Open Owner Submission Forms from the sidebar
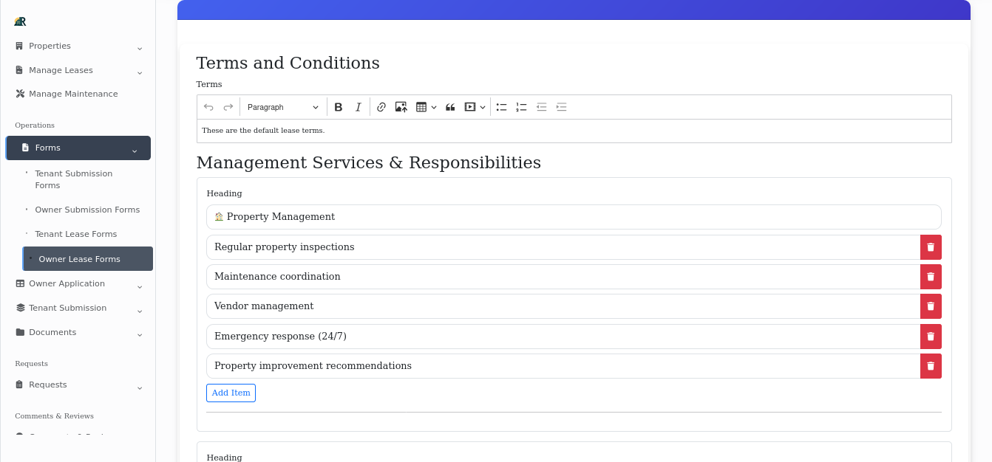992x462 pixels. [x=87, y=210]
